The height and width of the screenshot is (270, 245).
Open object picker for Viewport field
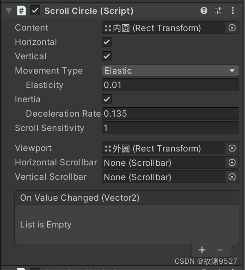pos(232,148)
